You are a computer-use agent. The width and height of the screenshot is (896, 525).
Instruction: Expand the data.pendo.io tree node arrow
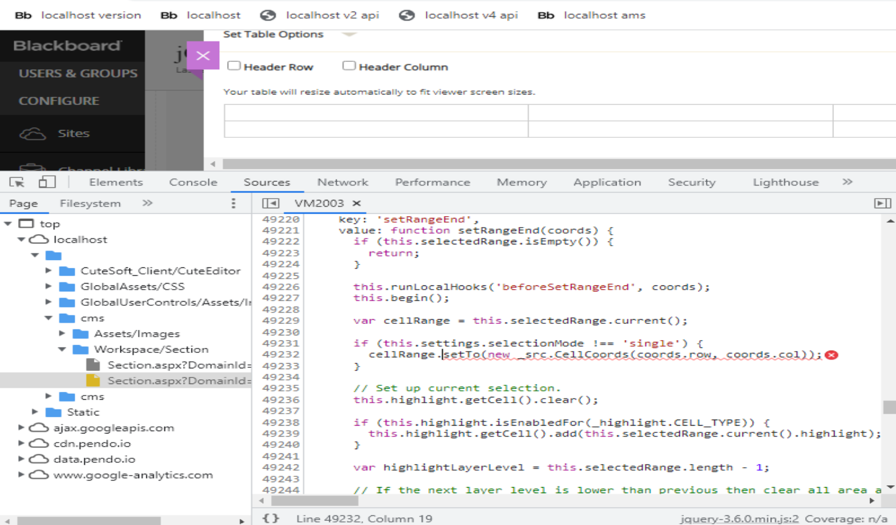(x=21, y=459)
